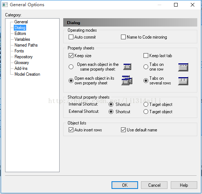
Task: Uncheck Auto insert rows
Action: (x=71, y=130)
